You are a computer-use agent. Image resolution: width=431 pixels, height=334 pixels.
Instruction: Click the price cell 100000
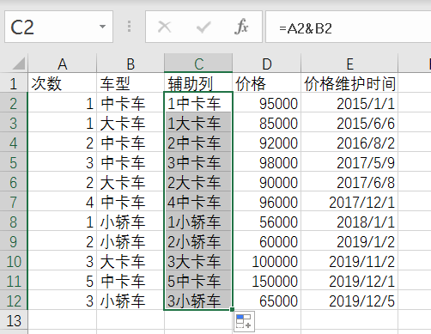click(x=266, y=260)
